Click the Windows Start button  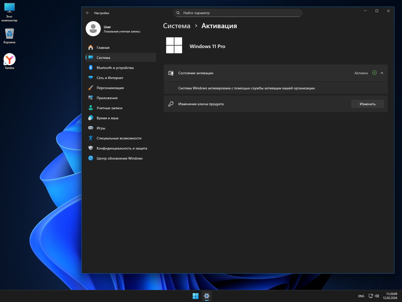(x=195, y=296)
